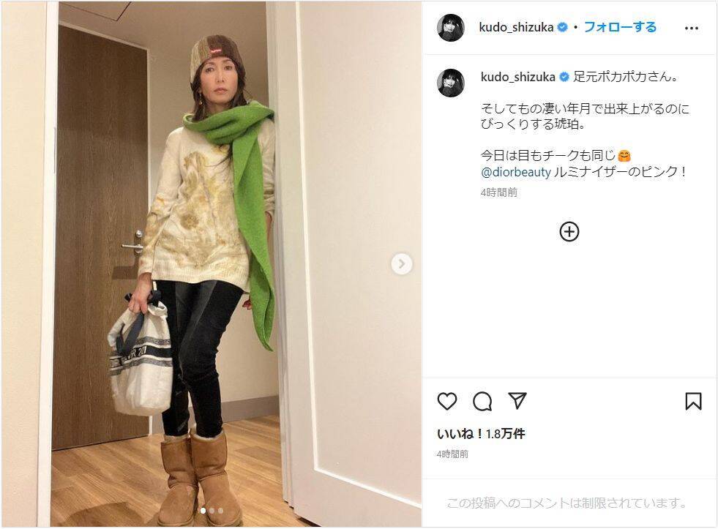Load more comments with the plus circle
718x529 pixels.
(x=569, y=231)
